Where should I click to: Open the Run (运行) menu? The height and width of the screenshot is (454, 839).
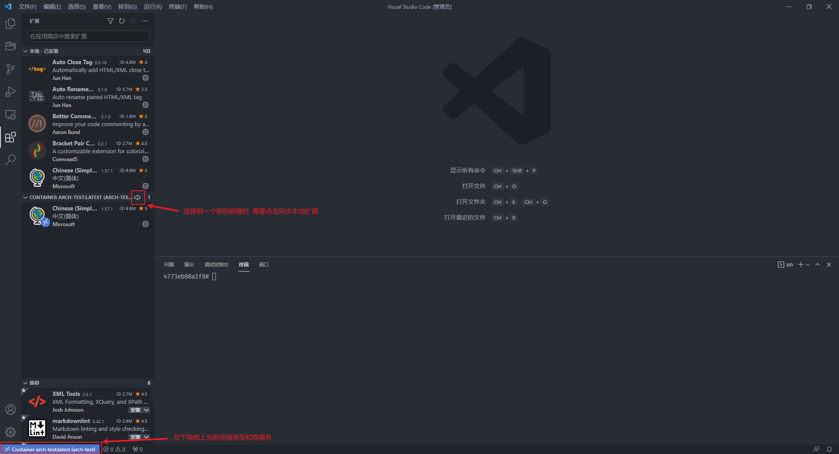[x=153, y=7]
